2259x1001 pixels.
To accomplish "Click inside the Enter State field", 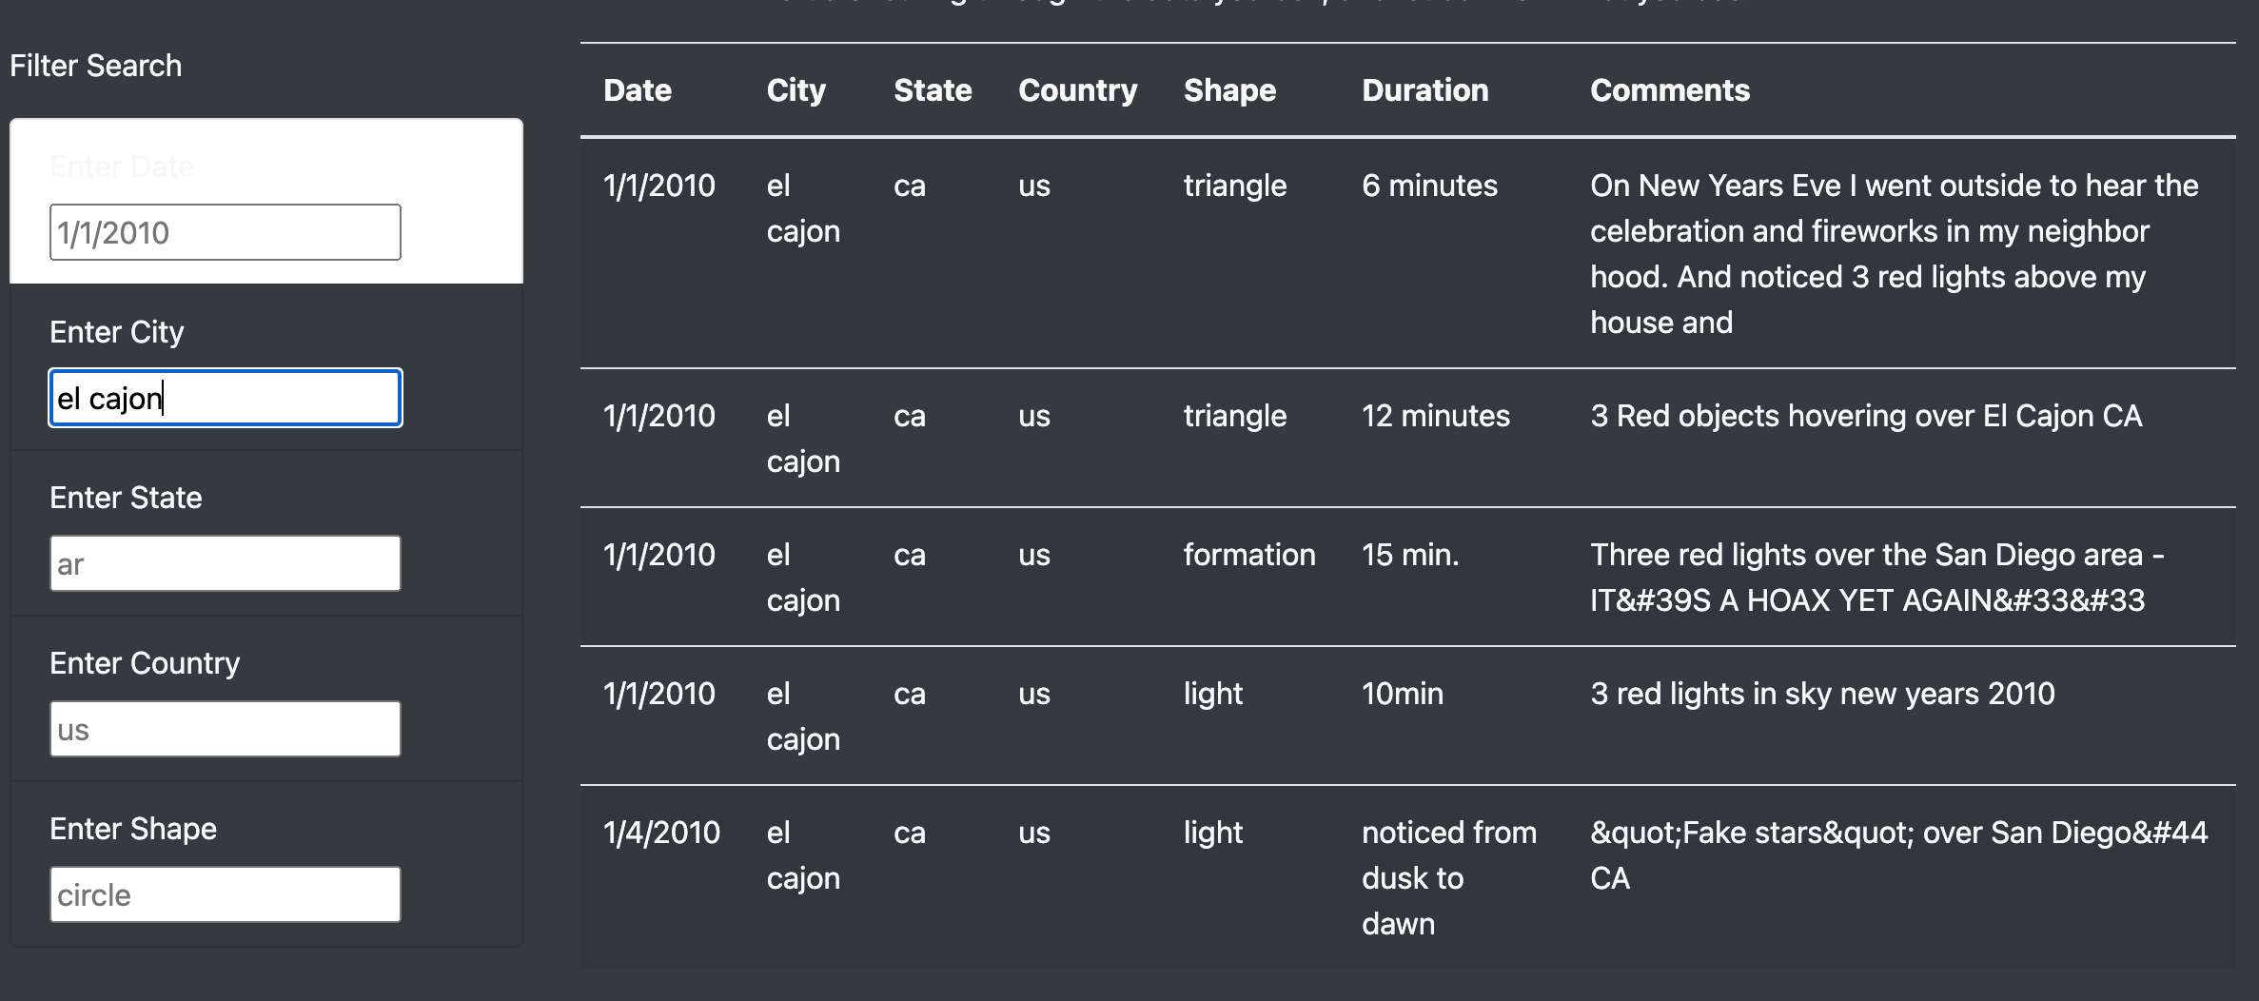I will (x=225, y=562).
